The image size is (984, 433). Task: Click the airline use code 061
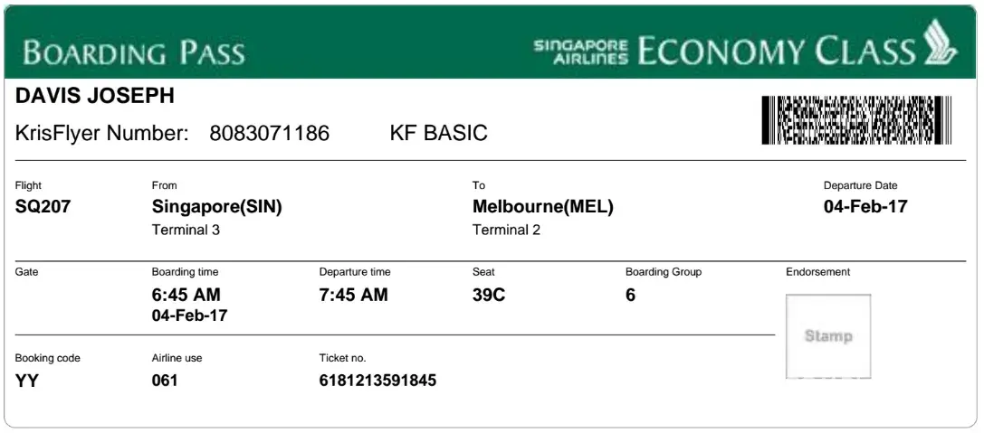click(x=165, y=381)
